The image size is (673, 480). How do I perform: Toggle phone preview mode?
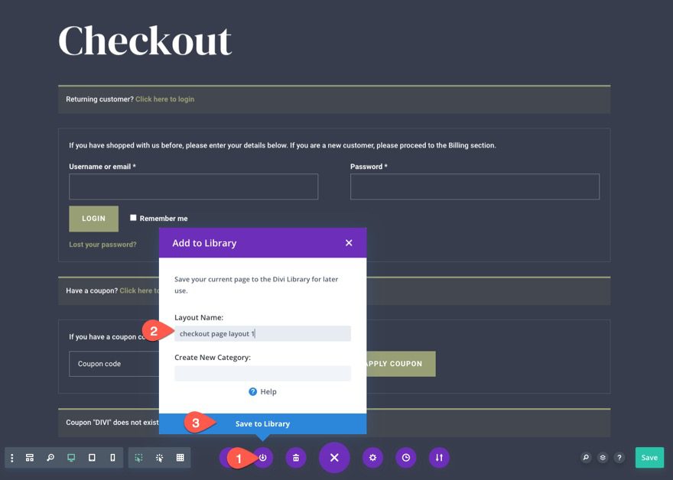[112, 456]
